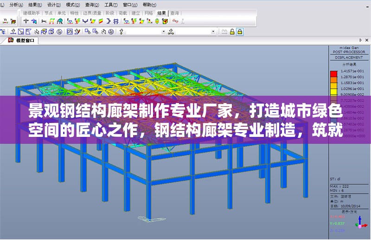Image resolution: width=371 pixels, height=240 pixels.
Task: Click the sigma icon with red axis
Action: coord(149,21)
